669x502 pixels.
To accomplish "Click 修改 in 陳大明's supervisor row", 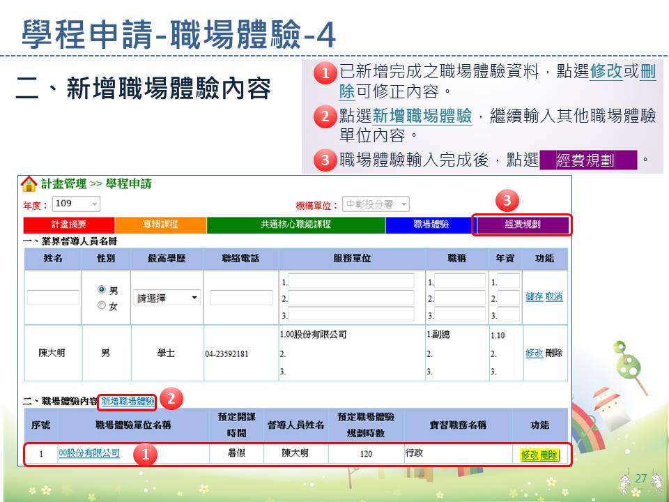I will click(x=534, y=353).
